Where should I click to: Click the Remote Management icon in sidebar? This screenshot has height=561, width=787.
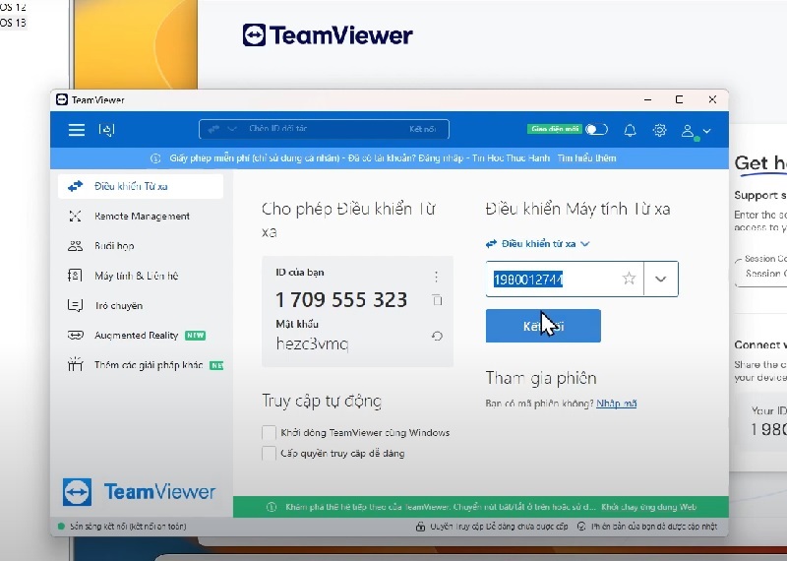(x=75, y=216)
